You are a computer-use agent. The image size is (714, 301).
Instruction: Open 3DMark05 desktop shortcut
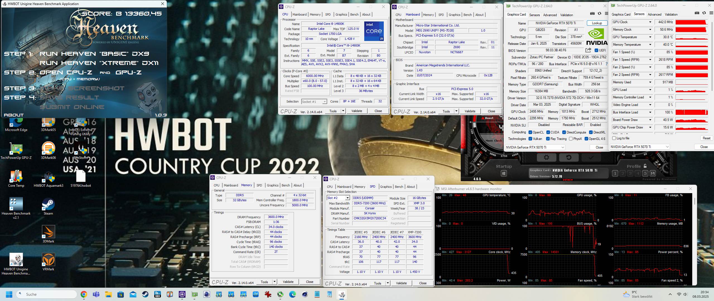[x=48, y=125]
